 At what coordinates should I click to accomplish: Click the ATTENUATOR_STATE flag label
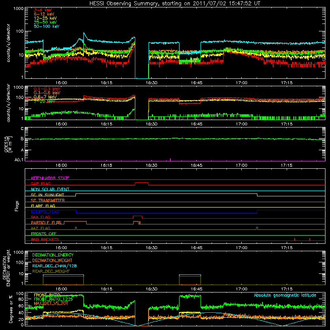(50, 178)
